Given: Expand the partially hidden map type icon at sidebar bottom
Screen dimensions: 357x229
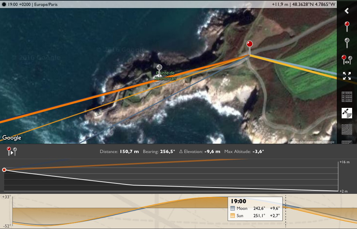Looking at the screenshot, I should pyautogui.click(x=347, y=142).
